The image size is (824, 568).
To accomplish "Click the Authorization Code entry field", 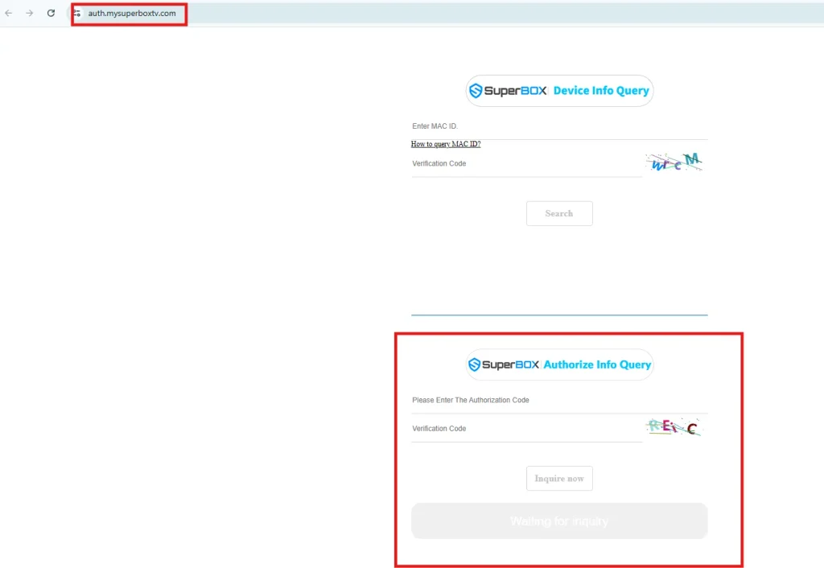I will [x=559, y=401].
